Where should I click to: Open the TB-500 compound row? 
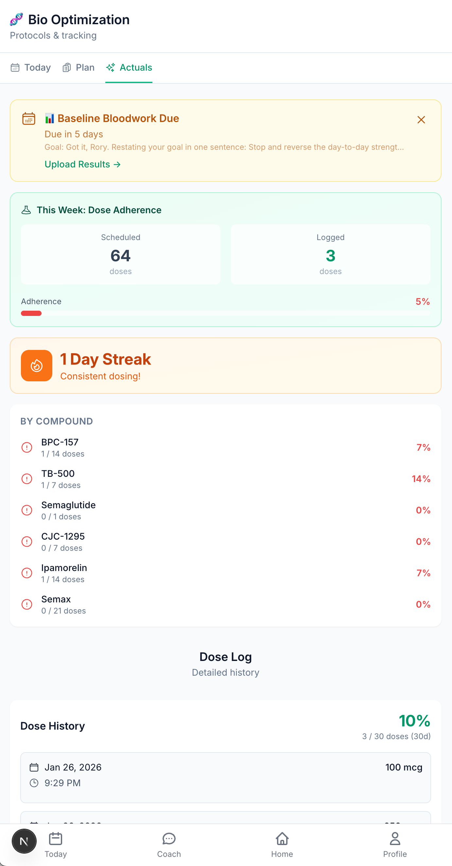coord(225,479)
